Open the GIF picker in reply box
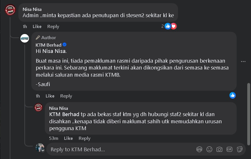This screenshot has height=159, width=251. tap(229, 149)
